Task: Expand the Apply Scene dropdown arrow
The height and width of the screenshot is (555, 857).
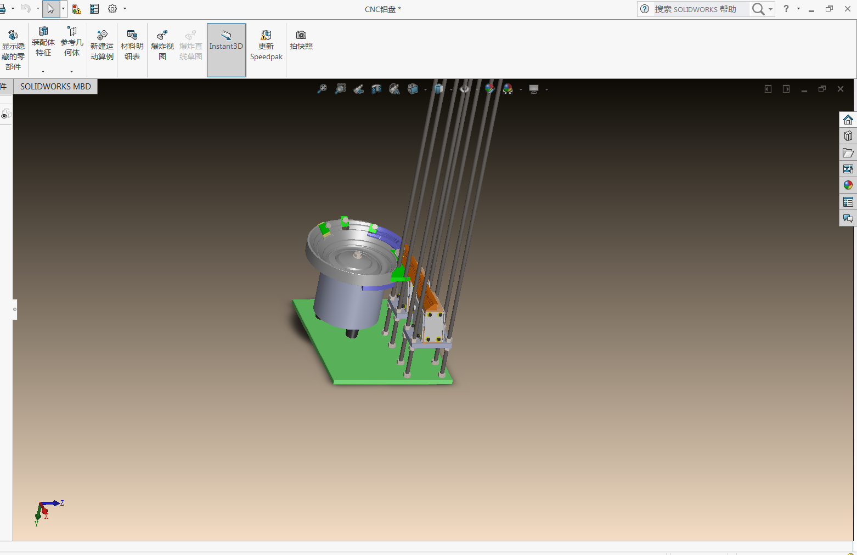Action: click(x=521, y=89)
